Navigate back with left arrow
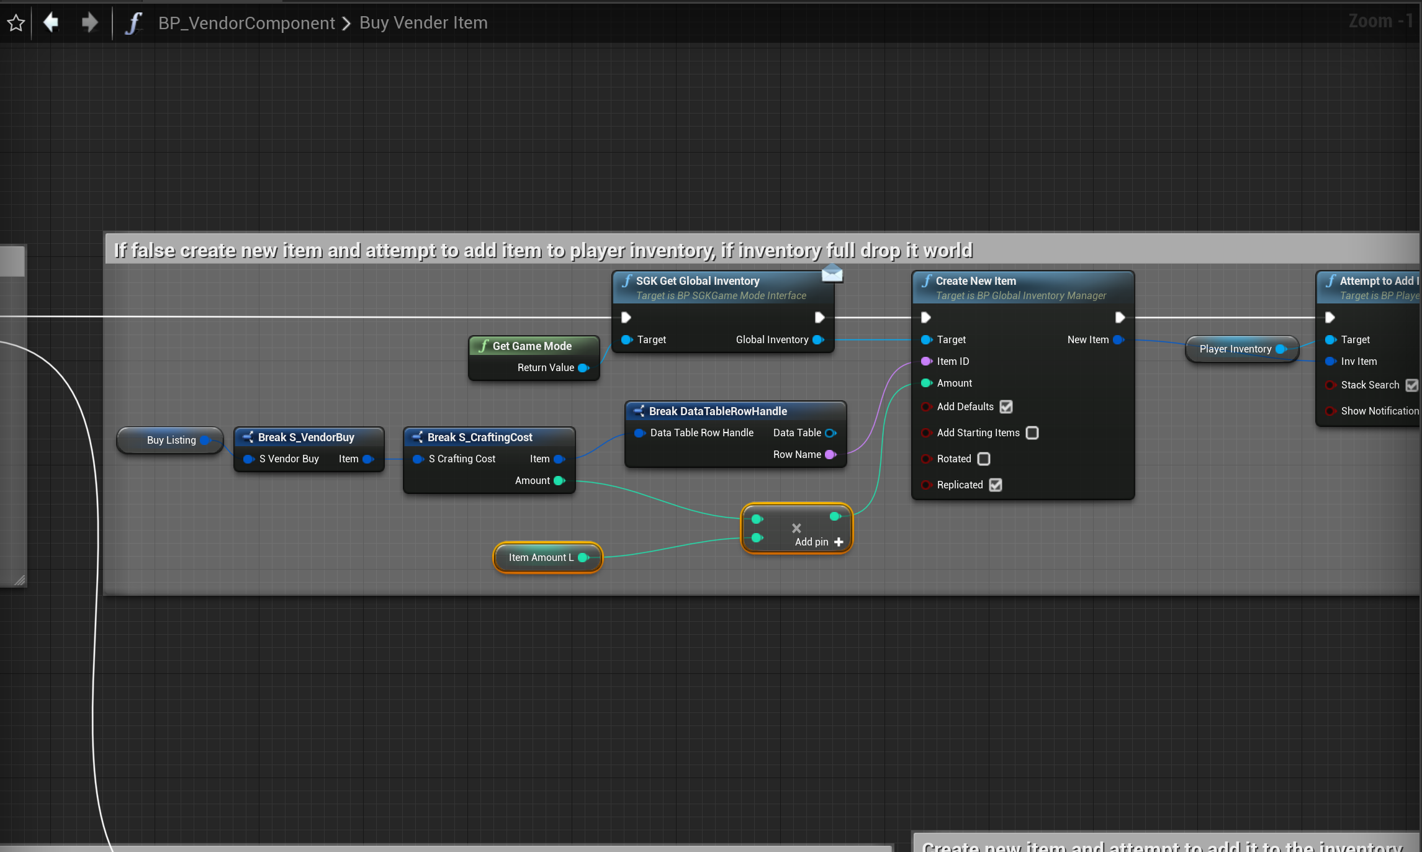 (51, 23)
